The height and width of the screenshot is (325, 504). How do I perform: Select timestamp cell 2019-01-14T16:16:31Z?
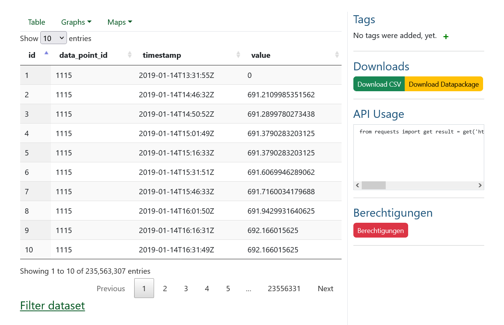[176, 230]
